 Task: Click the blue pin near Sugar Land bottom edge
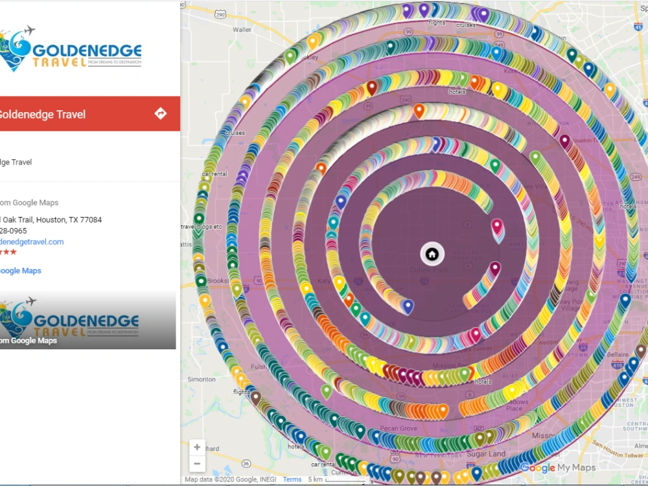click(476, 473)
